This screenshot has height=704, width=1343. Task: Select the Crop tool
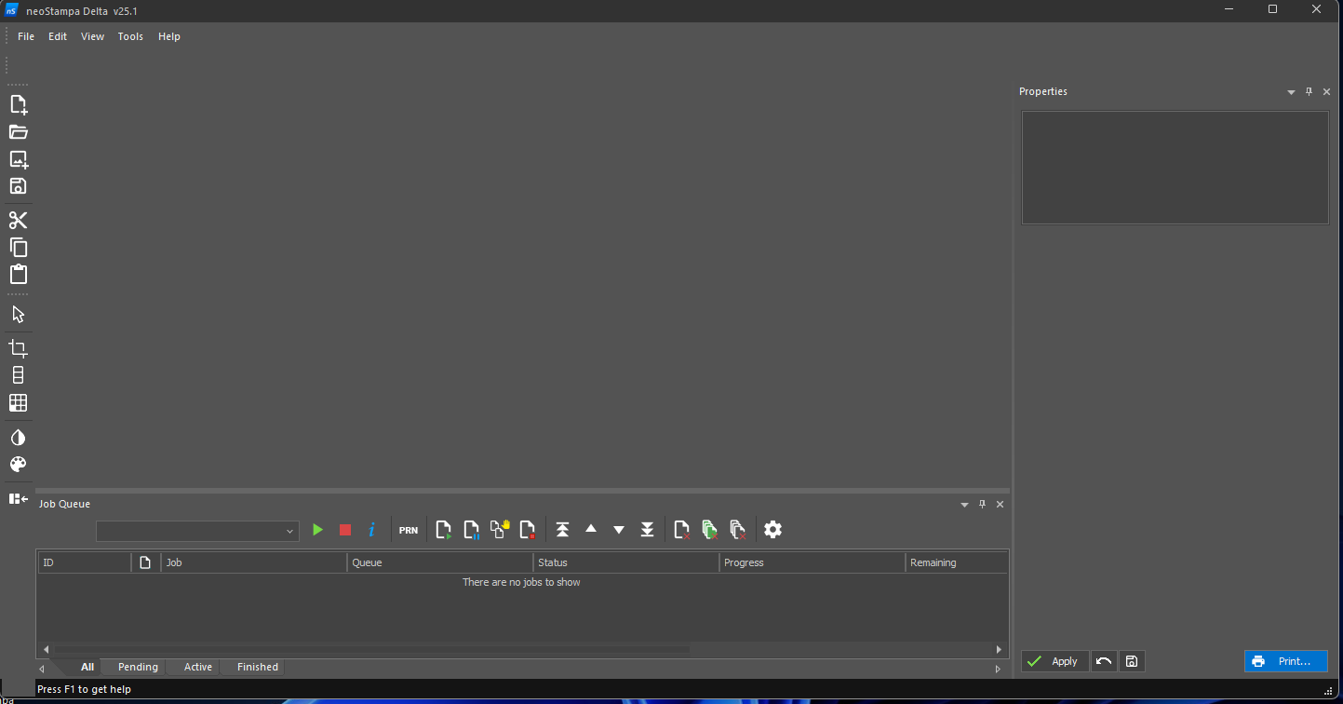(19, 349)
